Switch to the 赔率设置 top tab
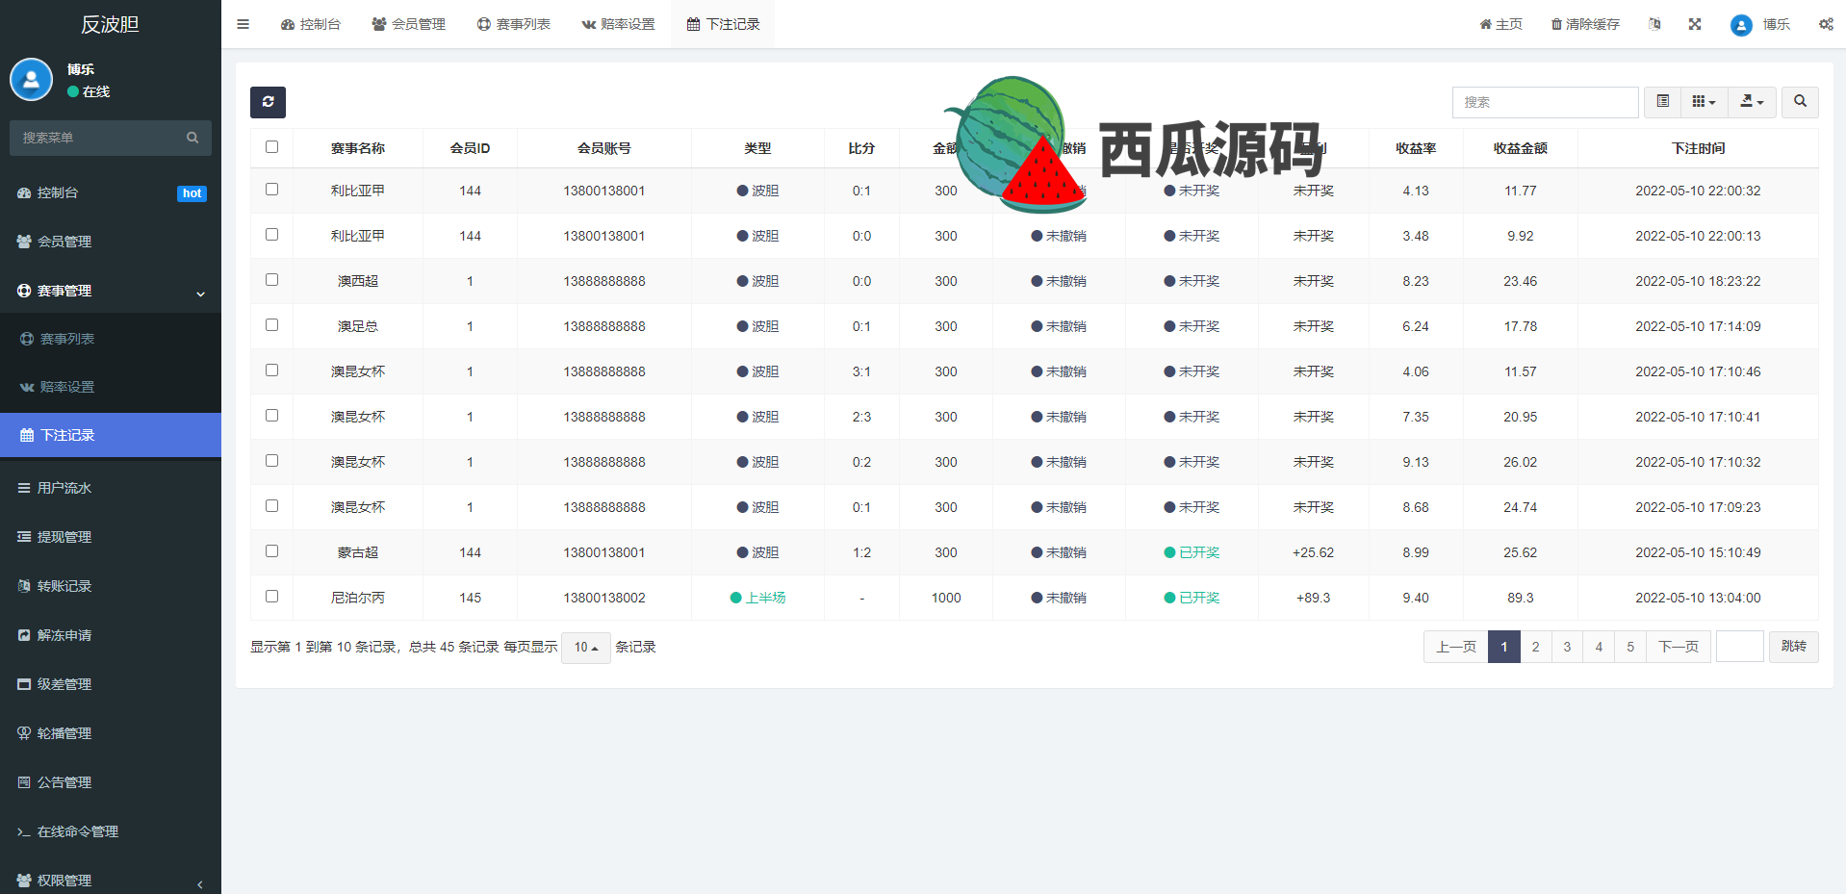 click(618, 24)
